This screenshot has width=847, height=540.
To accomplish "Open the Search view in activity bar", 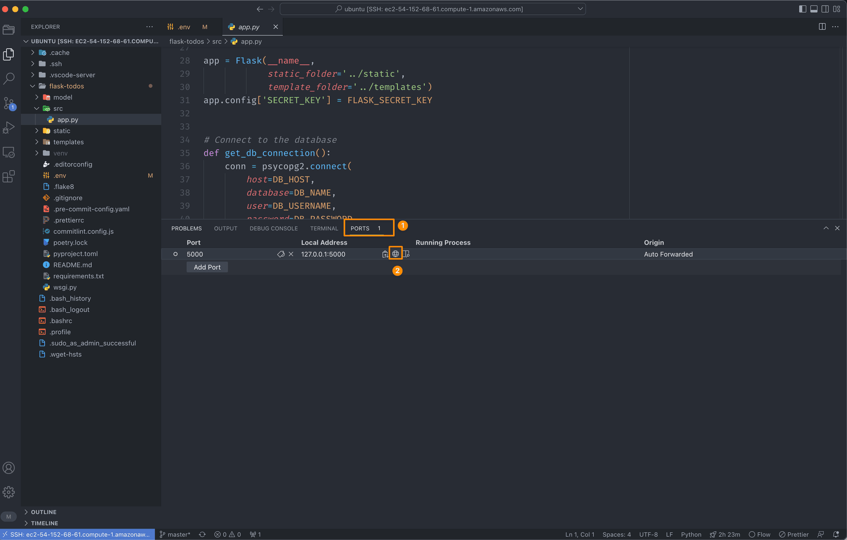I will [x=9, y=78].
